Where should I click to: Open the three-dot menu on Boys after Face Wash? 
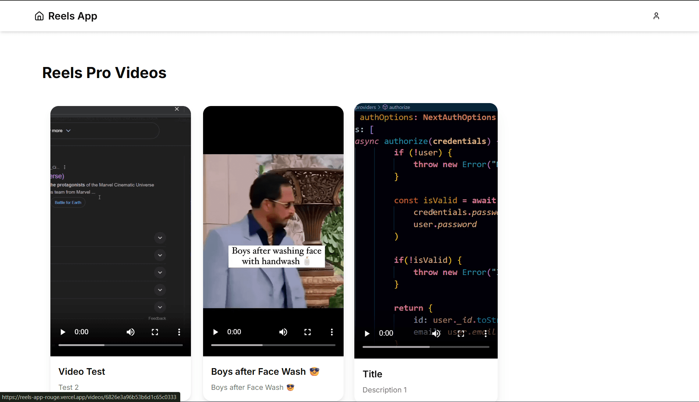(331, 332)
